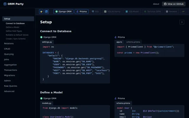
Task: Click the const prisma code line
Action: pos(138,53)
